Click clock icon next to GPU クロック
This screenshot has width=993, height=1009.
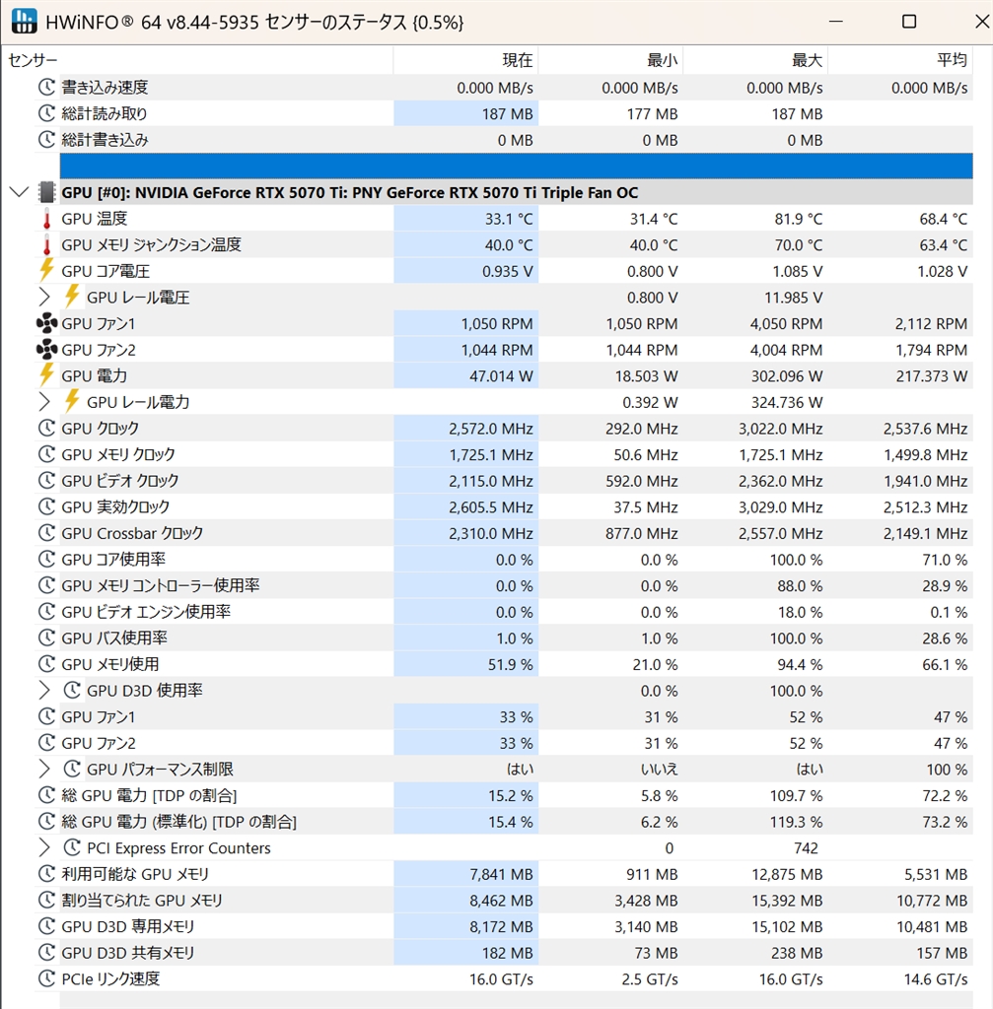(46, 429)
